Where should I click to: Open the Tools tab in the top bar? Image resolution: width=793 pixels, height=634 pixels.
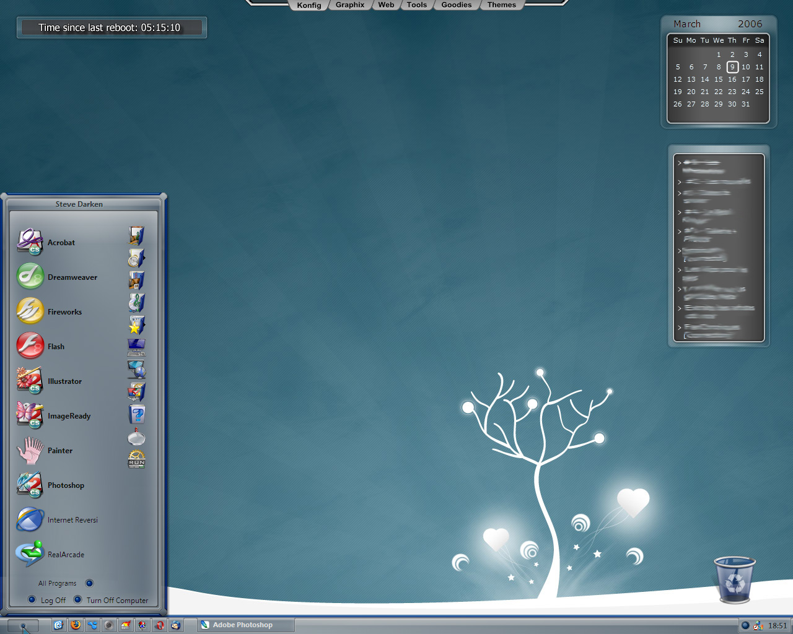click(x=417, y=5)
